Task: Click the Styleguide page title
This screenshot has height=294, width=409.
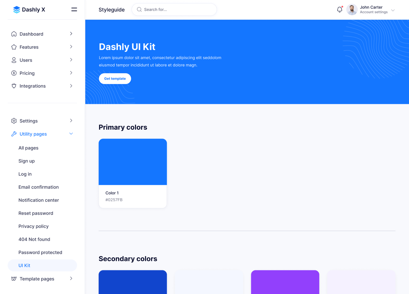Action: 112,10
